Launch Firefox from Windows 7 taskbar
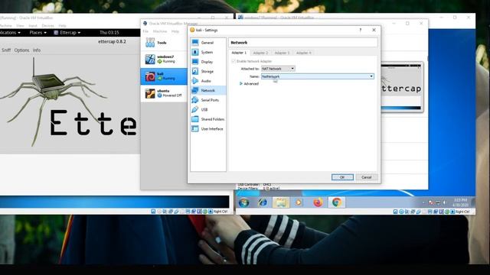This screenshot has width=490, height=275. (x=318, y=202)
